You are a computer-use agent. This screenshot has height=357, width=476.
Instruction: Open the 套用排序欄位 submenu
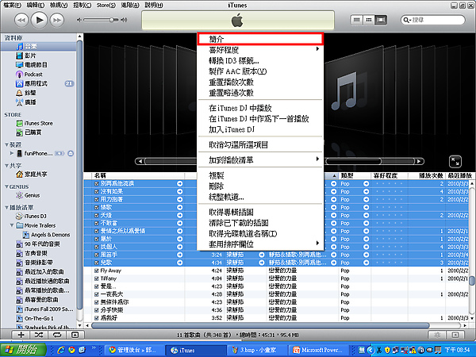260,244
